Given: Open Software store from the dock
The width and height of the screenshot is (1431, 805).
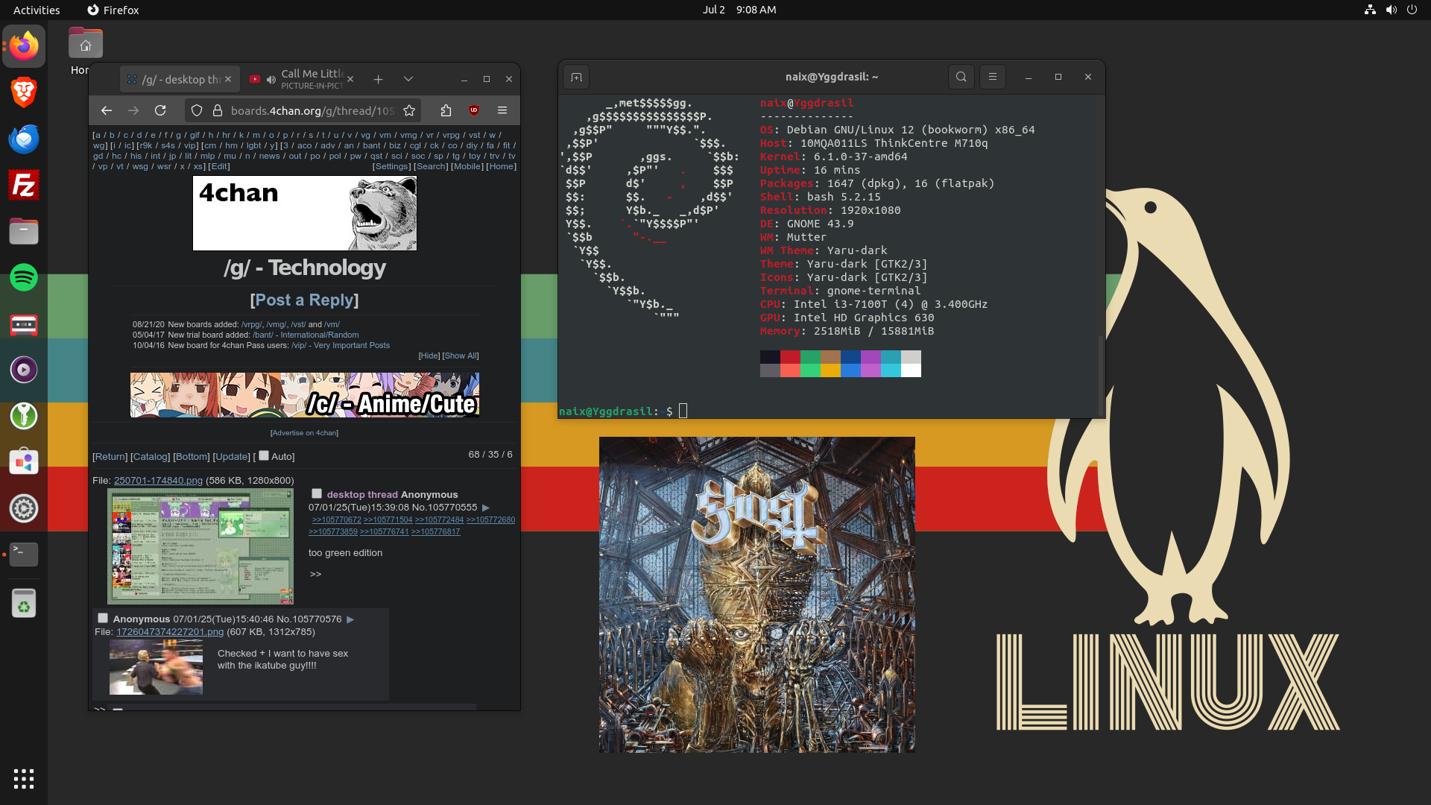Looking at the screenshot, I should tap(24, 462).
